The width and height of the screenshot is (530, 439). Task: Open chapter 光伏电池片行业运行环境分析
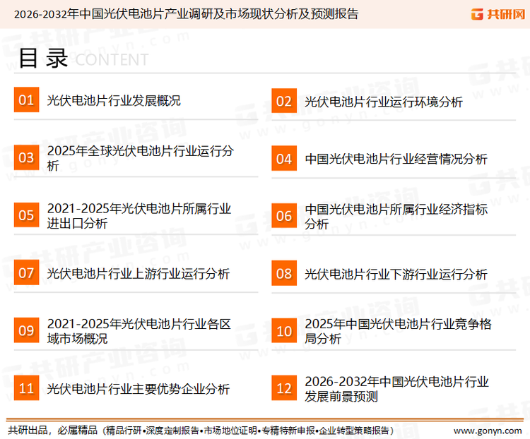(384, 102)
